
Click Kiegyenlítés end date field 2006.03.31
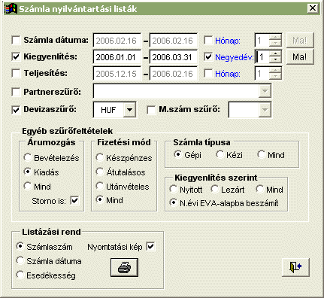[174, 57]
